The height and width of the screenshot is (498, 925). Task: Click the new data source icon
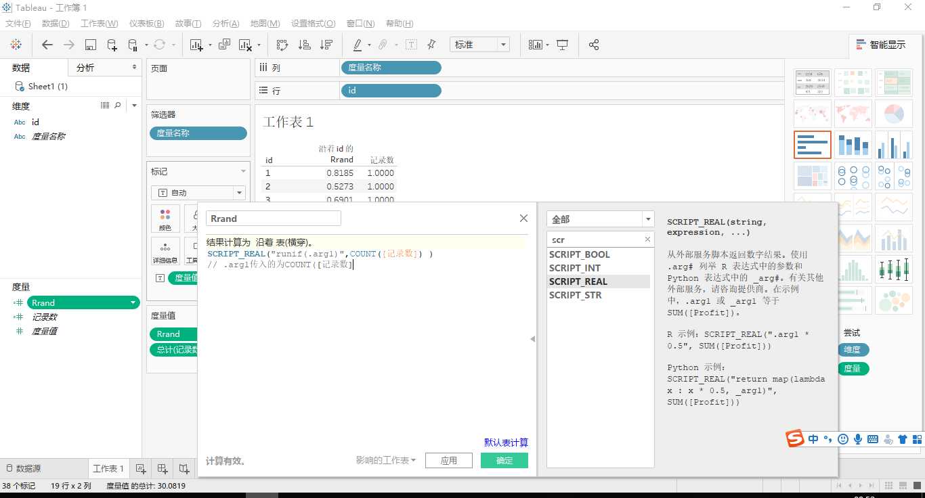pos(112,45)
